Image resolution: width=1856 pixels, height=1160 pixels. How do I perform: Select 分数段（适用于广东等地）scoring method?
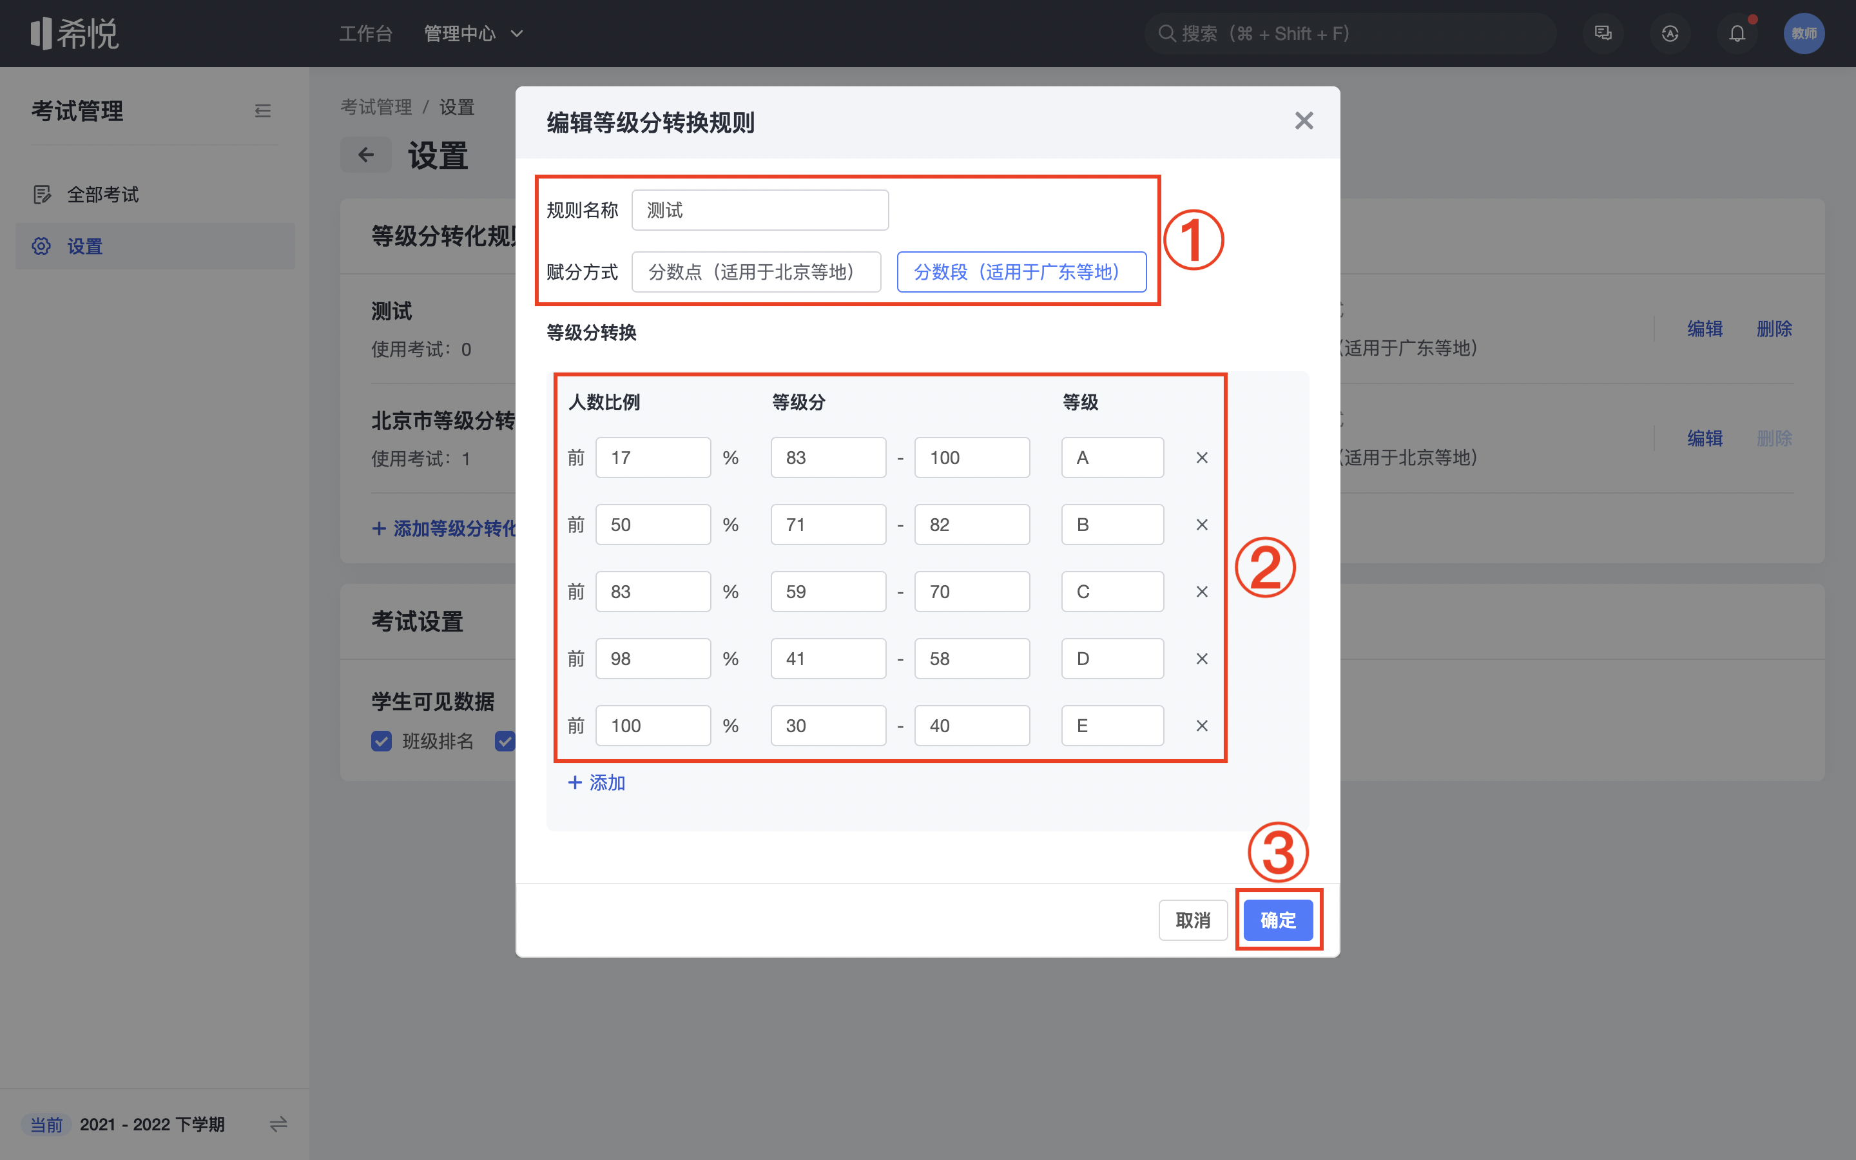[1021, 271]
